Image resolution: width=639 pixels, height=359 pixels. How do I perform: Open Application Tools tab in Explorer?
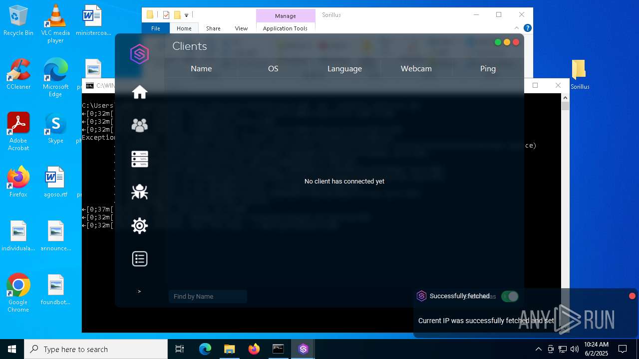coord(285,28)
